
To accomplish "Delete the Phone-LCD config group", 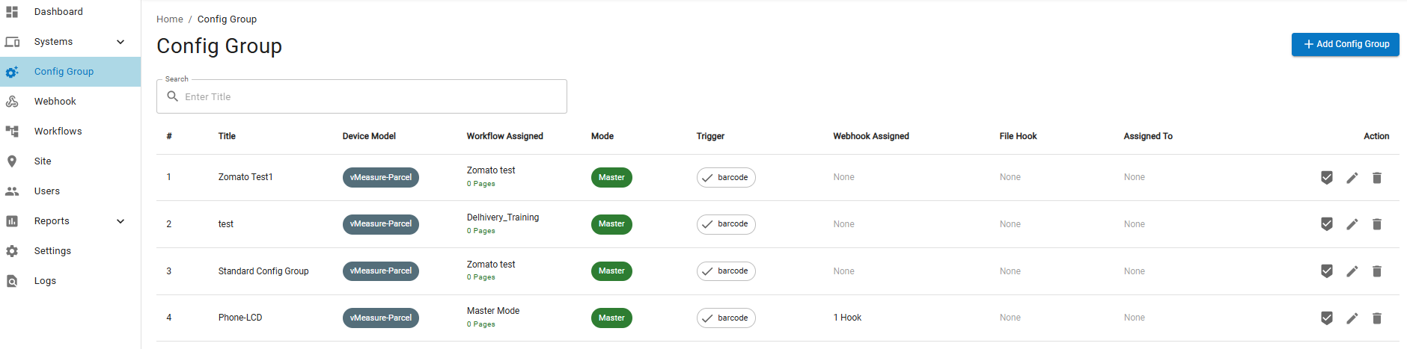I will click(x=1376, y=318).
